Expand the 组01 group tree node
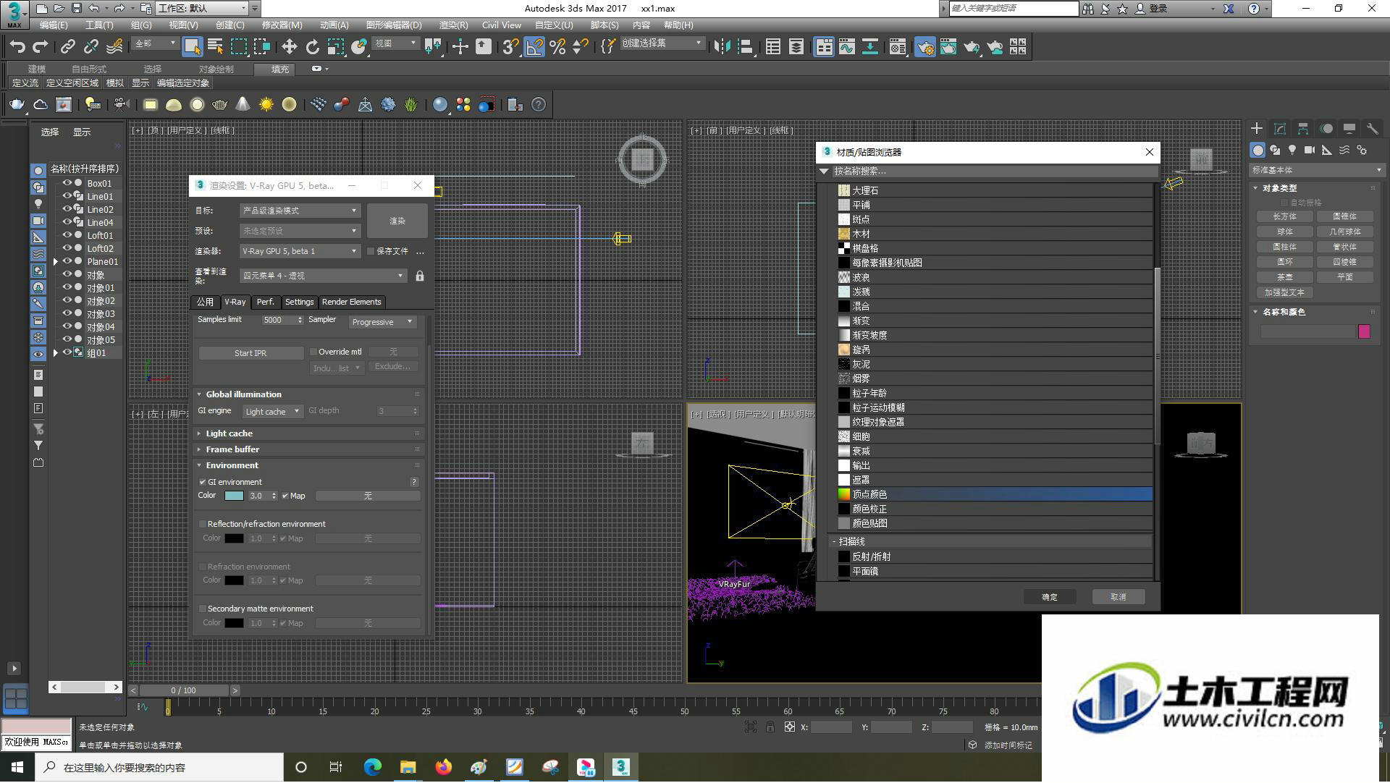The width and height of the screenshot is (1390, 783). (x=56, y=353)
